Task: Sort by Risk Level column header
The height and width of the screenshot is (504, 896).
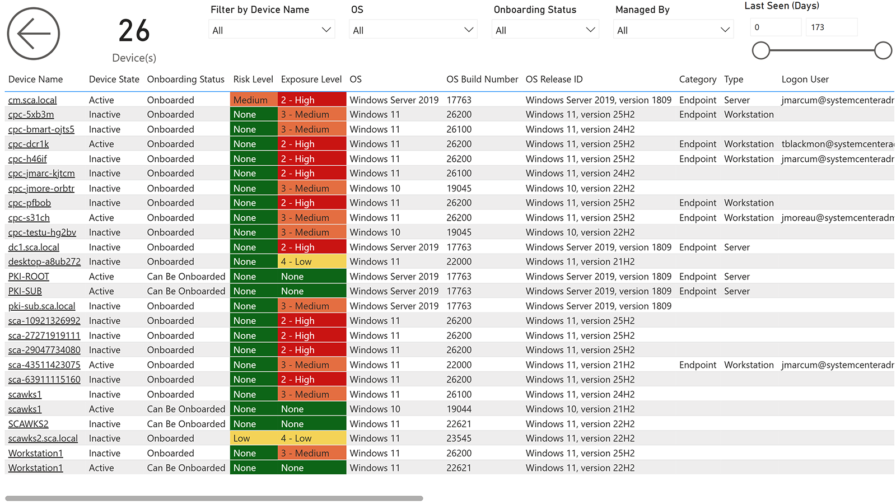Action: coord(253,80)
